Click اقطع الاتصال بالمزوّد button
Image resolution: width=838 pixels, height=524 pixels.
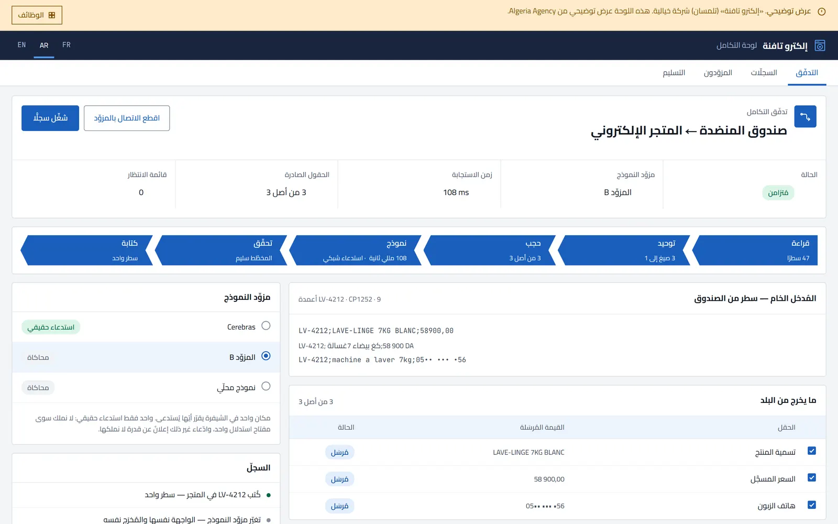click(127, 118)
